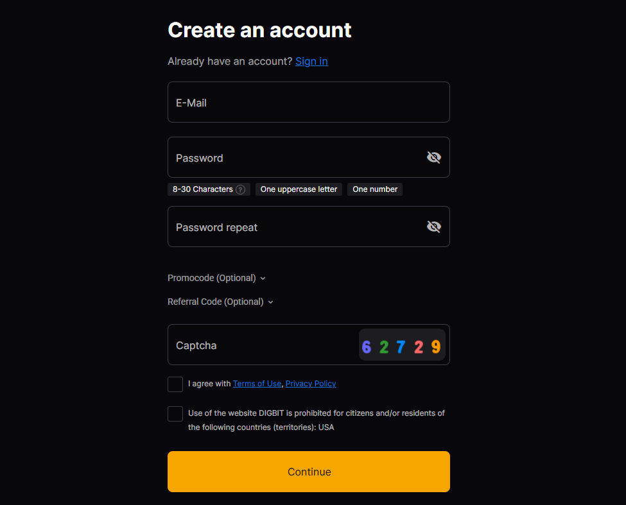Check the USA residency restriction checkbox
Viewport: 626px width, 505px height.
pyautogui.click(x=175, y=414)
